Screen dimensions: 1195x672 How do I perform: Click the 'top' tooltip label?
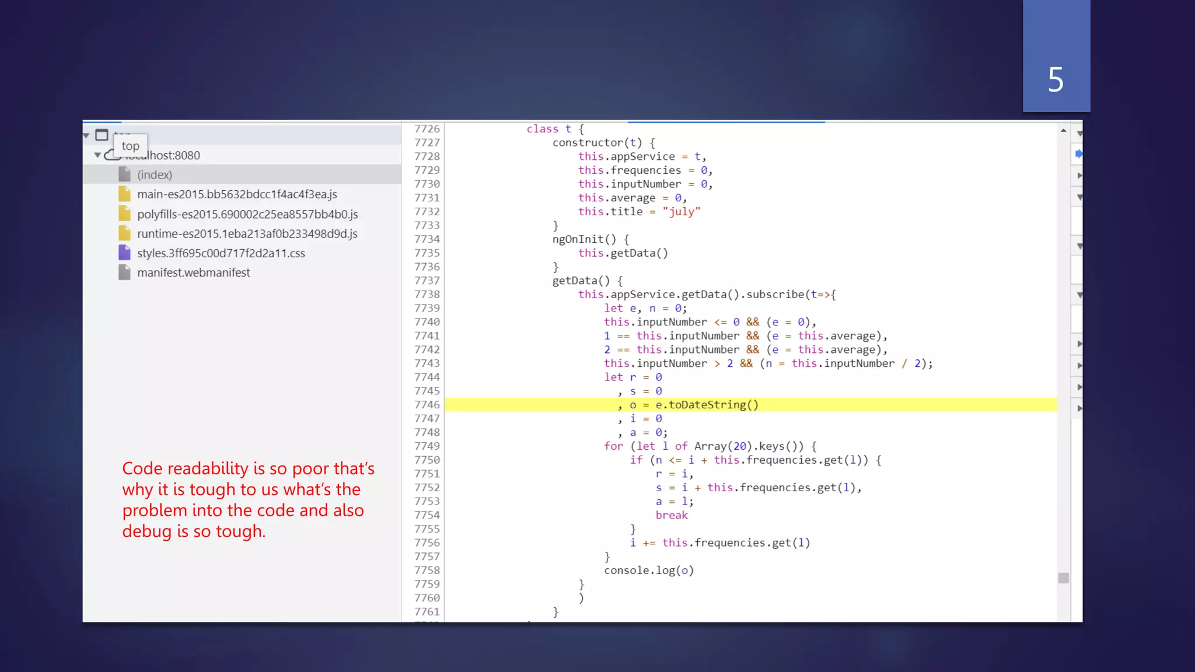point(131,146)
